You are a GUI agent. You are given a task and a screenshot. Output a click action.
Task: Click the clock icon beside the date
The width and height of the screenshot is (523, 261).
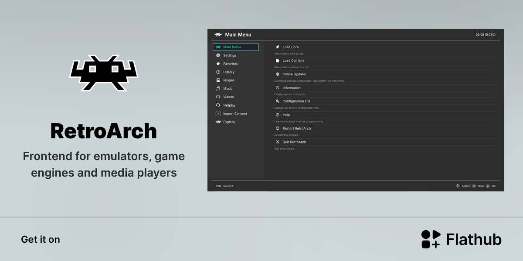point(494,34)
